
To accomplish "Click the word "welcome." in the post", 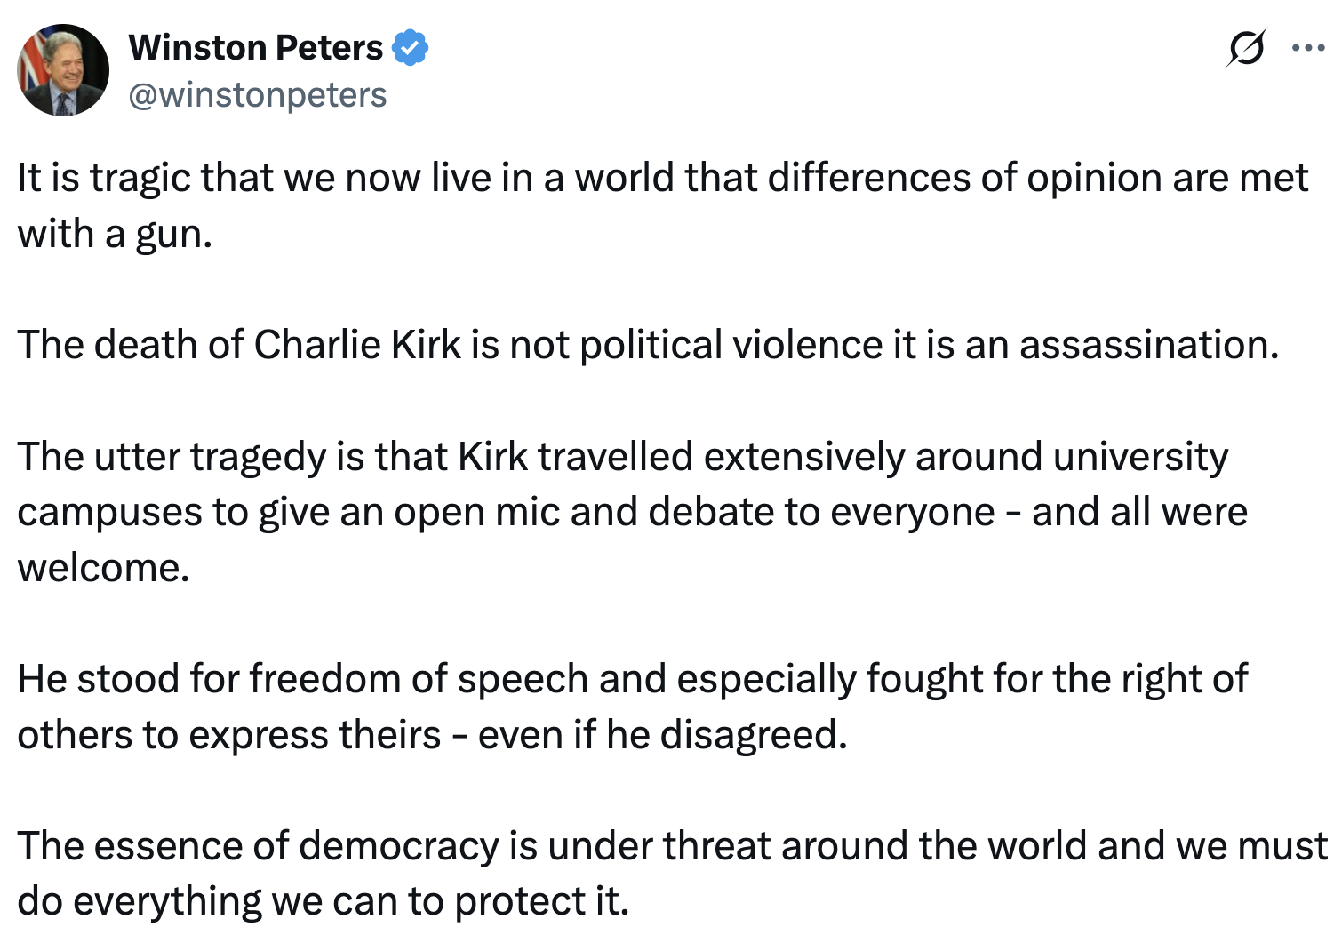I will tap(104, 568).
